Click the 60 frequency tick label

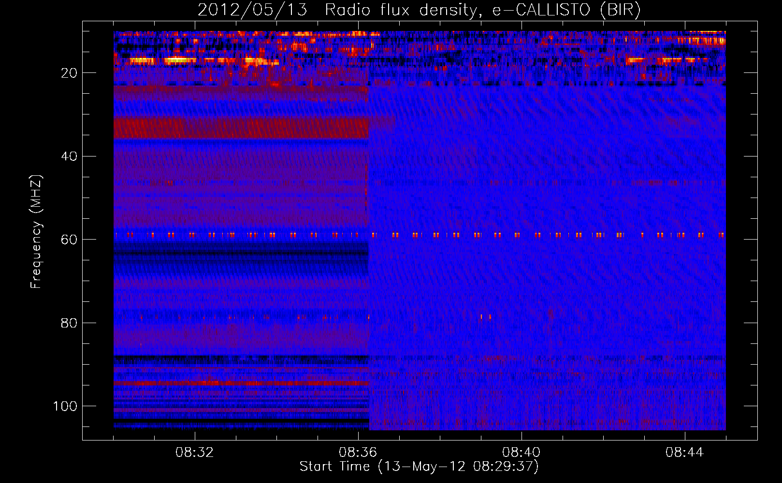point(69,240)
